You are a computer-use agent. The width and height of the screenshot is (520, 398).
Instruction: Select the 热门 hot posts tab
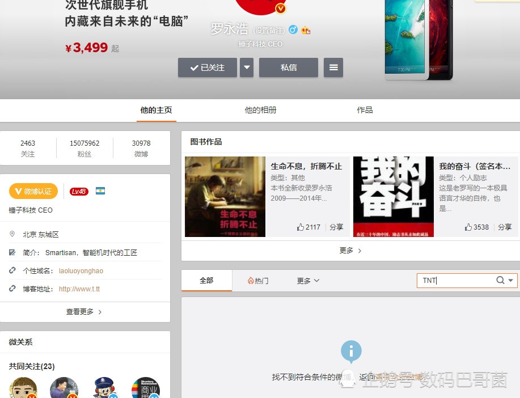click(x=258, y=281)
